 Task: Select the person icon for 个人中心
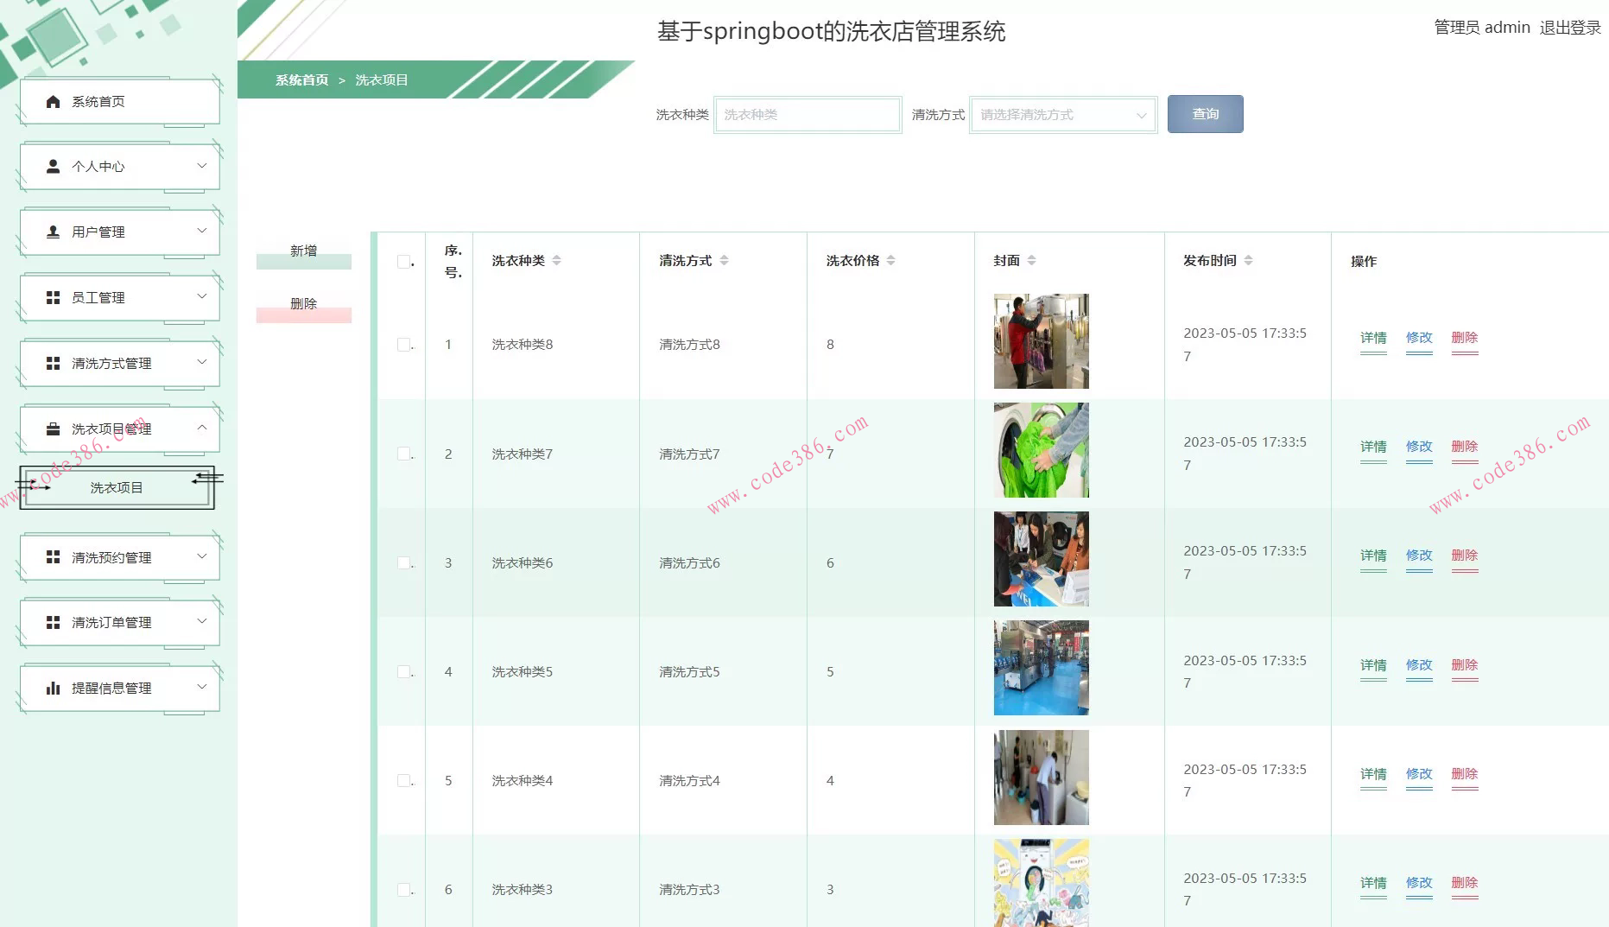[x=52, y=166]
